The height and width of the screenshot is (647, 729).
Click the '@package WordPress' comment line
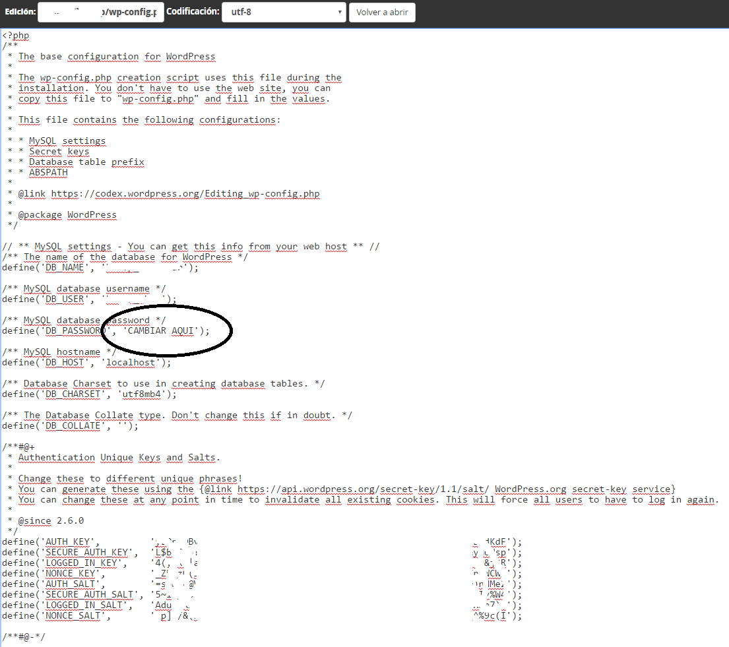pos(67,215)
